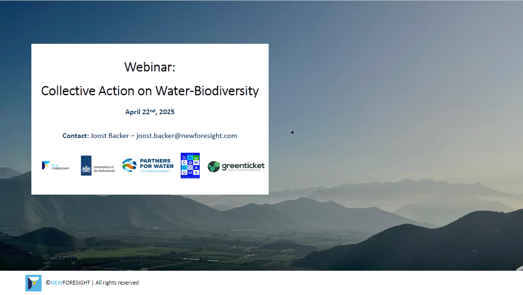Screen dimensions: 523x295
Task: Click the "Government of the Netherlands" text
Action: (104, 169)
